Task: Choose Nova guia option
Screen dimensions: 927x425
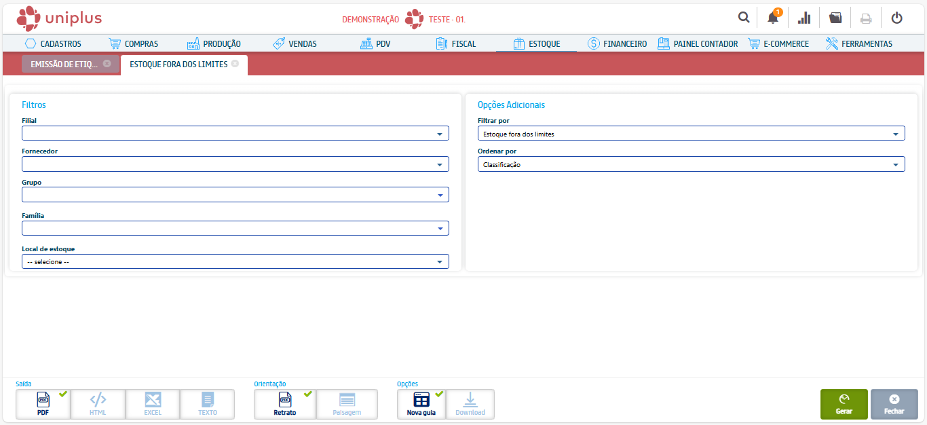Action: tap(421, 404)
